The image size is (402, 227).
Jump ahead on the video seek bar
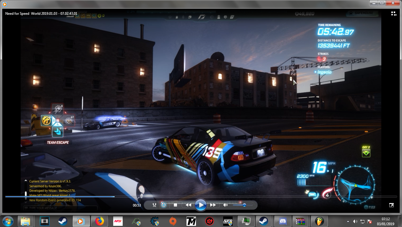201,197
